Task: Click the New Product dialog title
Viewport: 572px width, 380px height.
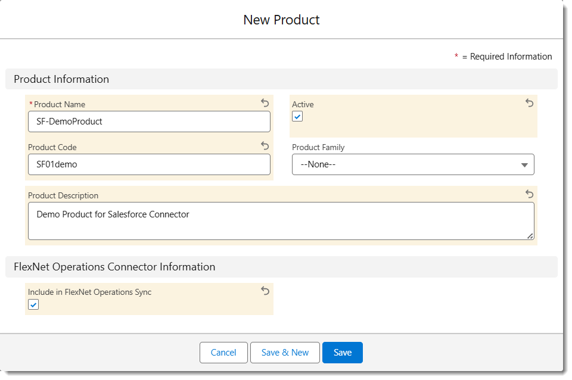Action: tap(282, 20)
